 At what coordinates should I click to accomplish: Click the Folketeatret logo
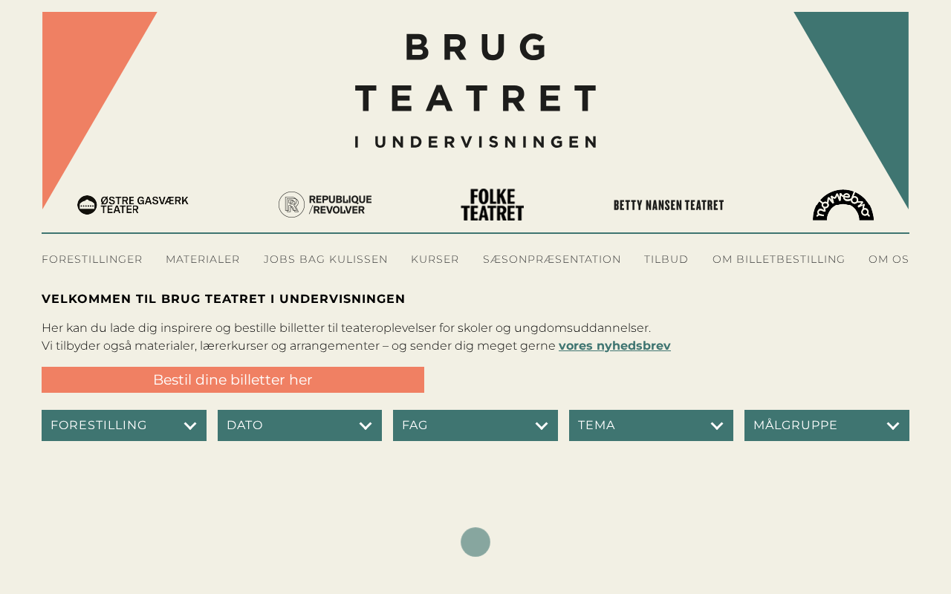(x=492, y=204)
